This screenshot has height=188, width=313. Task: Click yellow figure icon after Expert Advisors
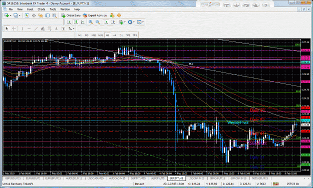(x=112, y=15)
